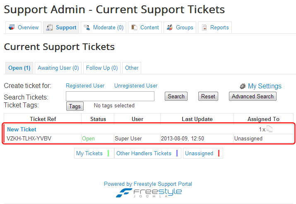Click the Overview tab icon

tap(12, 27)
